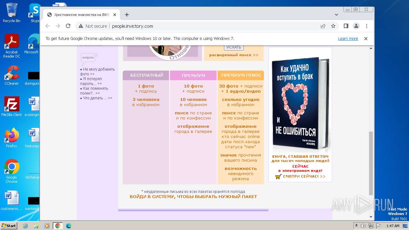Click the taskbar clock 1:47 AM
Image resolution: width=409 pixels, height=230 pixels.
[393, 226]
